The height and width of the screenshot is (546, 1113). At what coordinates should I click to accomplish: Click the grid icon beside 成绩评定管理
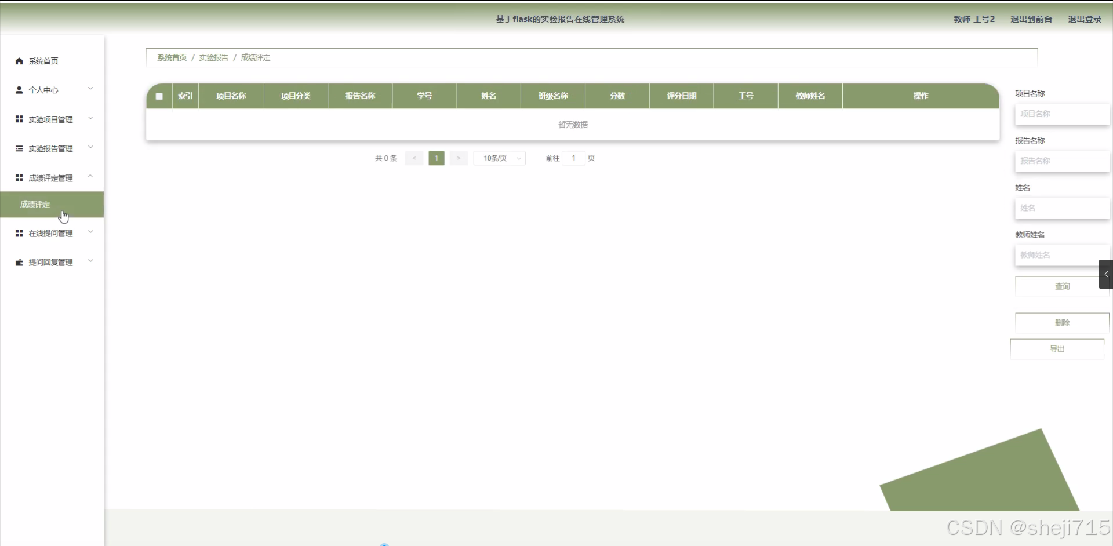[x=19, y=177]
